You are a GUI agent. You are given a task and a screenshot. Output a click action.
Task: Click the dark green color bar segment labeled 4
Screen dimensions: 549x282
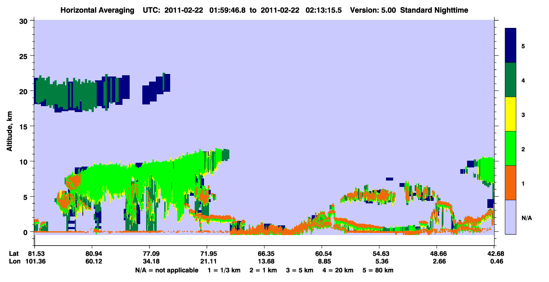pos(511,80)
